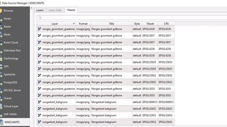Focus the tileset filter search field

pyautogui.click(x=132, y=18)
